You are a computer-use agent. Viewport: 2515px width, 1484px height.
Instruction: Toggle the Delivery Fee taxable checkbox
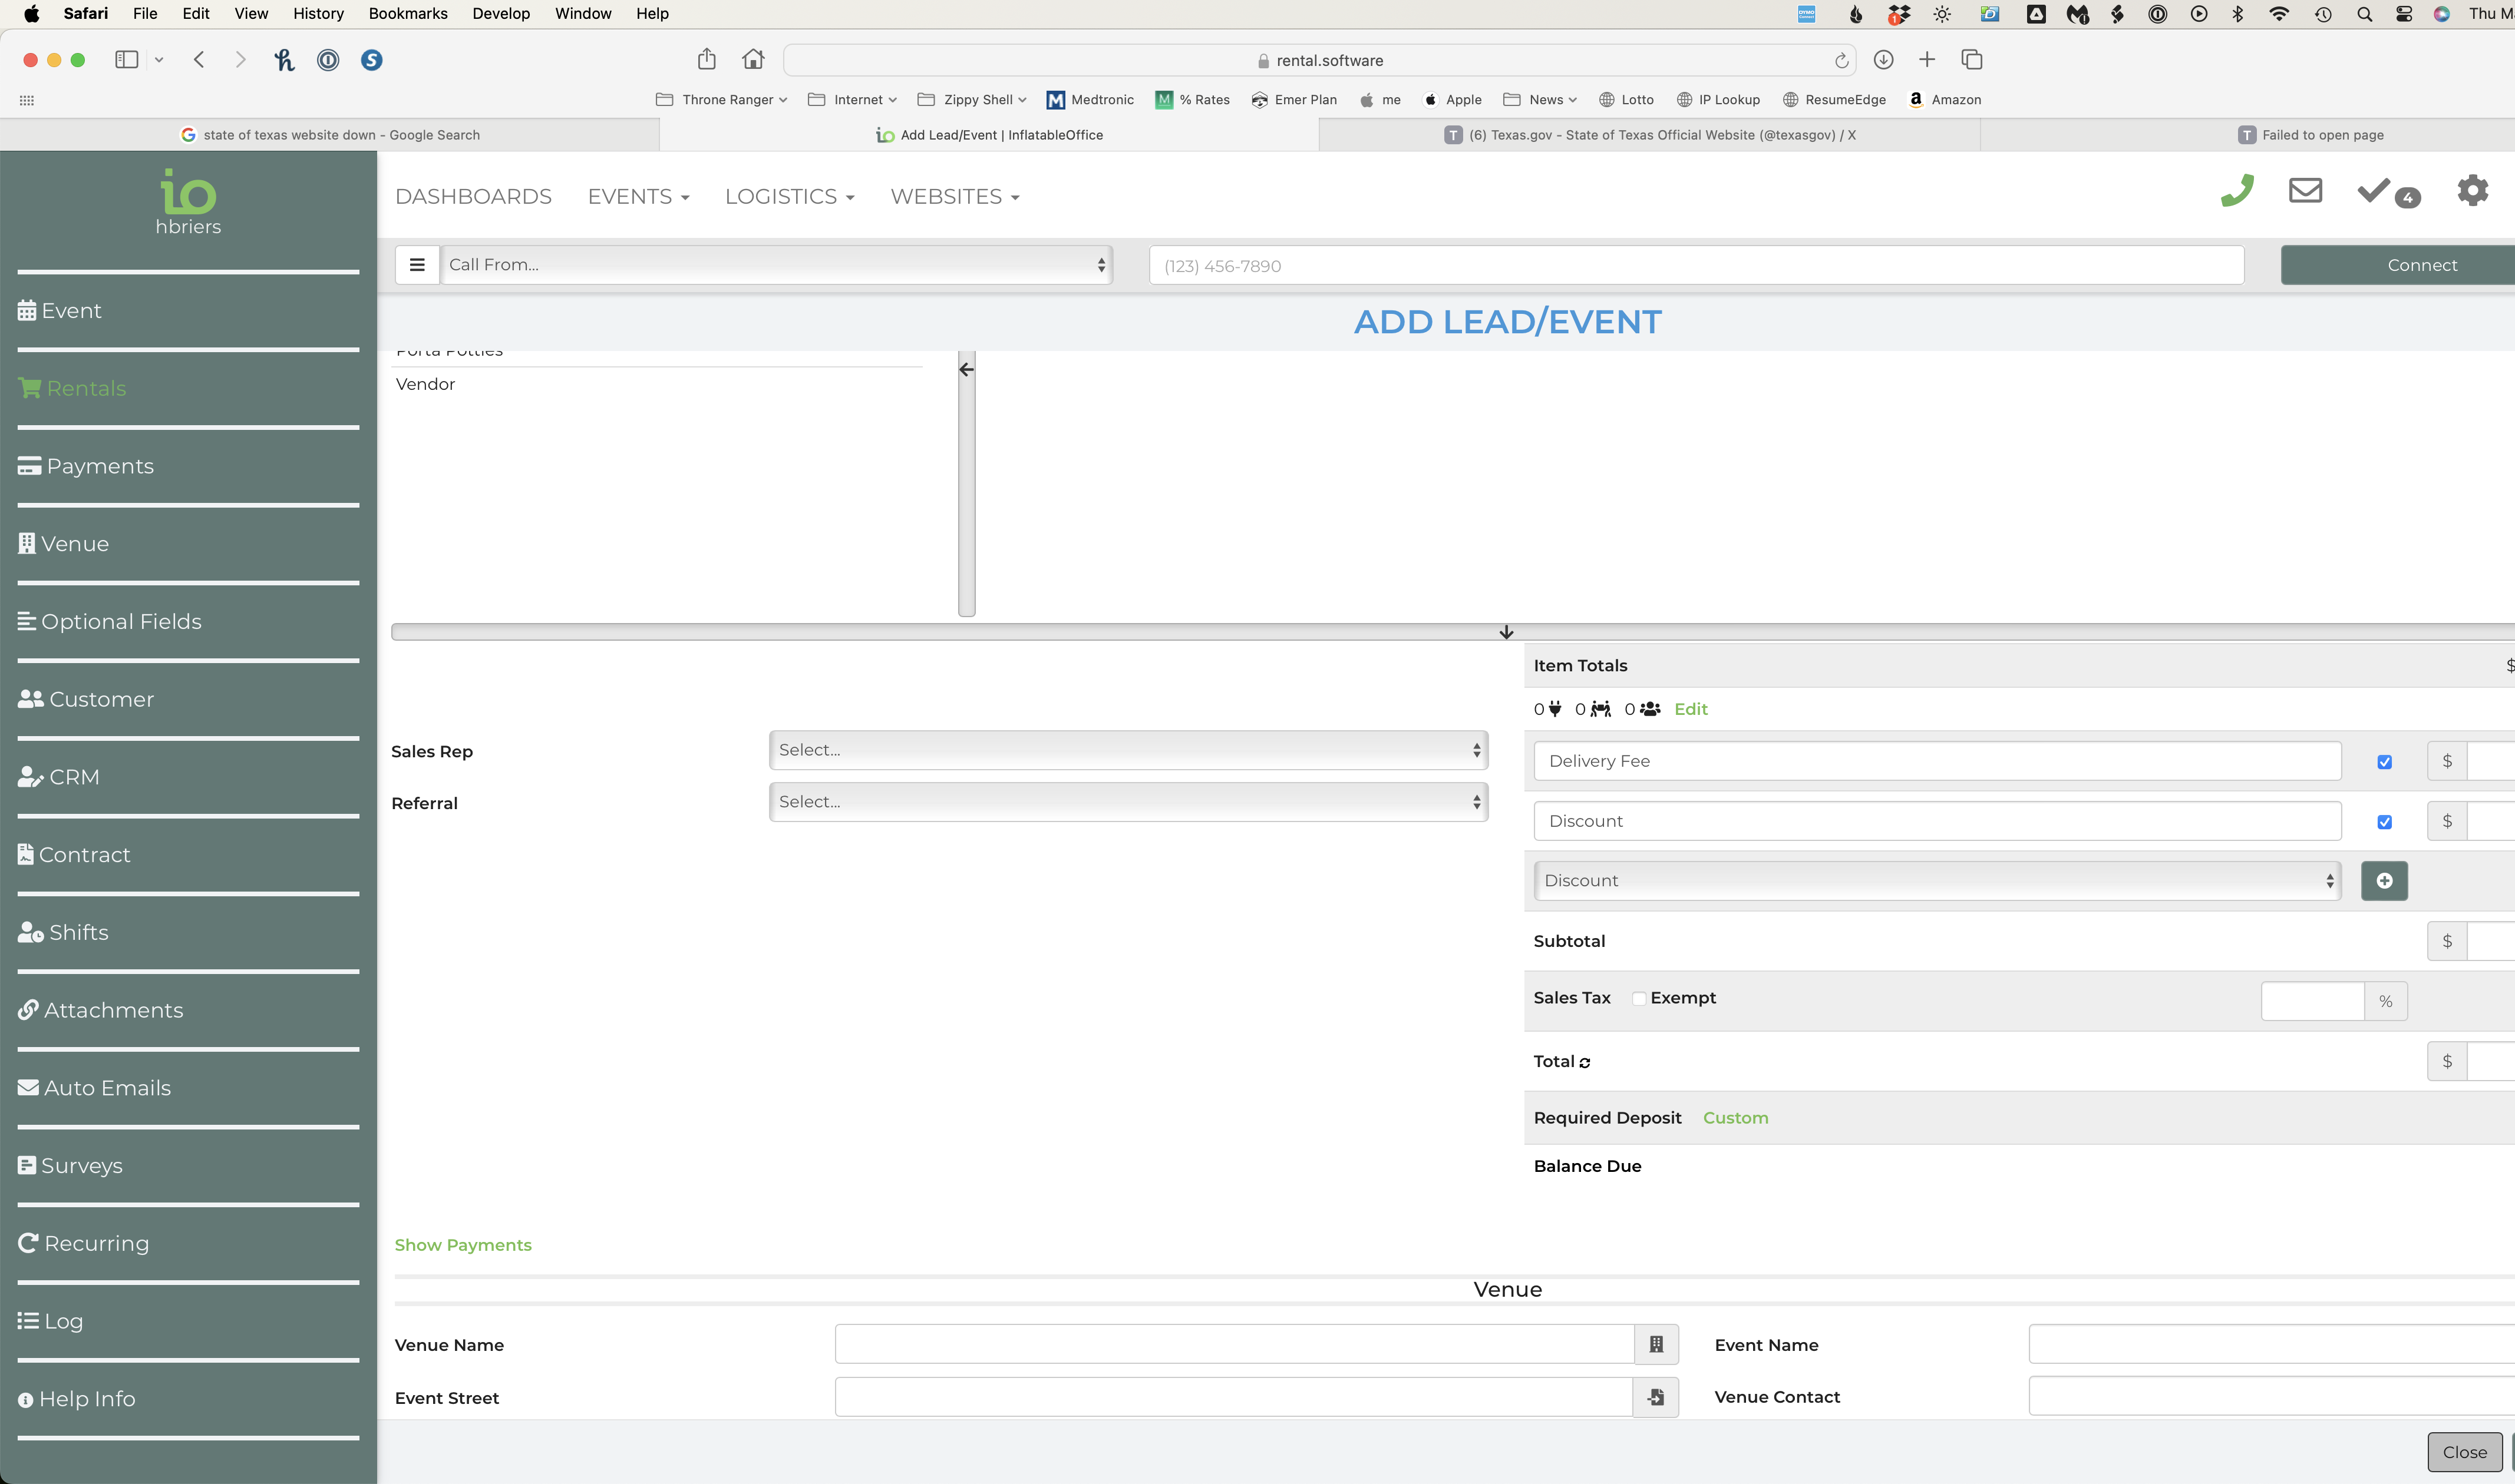tap(2384, 762)
